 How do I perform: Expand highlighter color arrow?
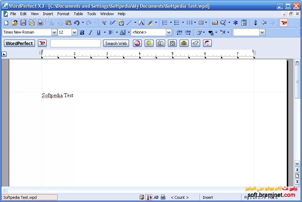156,23
